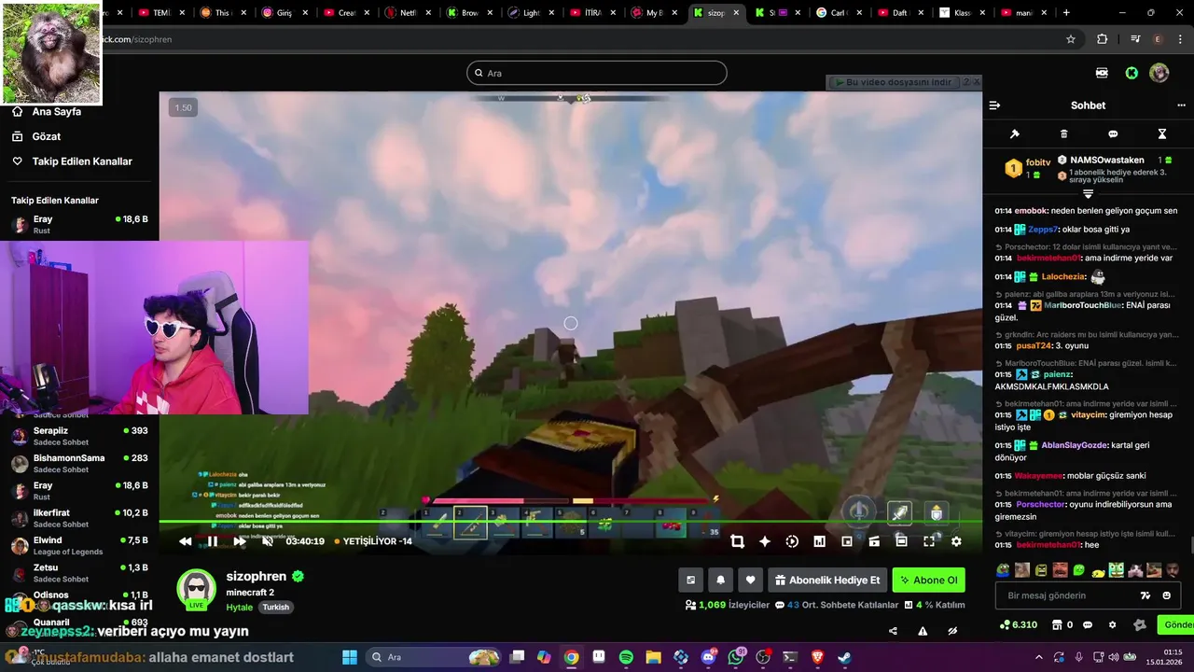Click into the Ara search field at top
This screenshot has width=1194, height=672.
tap(597, 73)
